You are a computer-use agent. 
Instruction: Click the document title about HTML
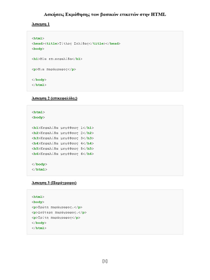[105, 14]
